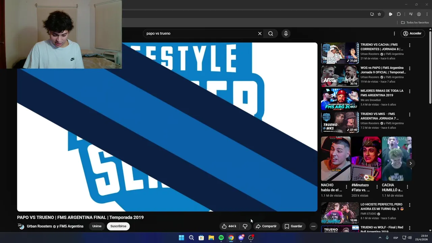The width and height of the screenshot is (432, 243).
Task: Expand the system tray hidden icons chevron
Action: [x=380, y=238]
